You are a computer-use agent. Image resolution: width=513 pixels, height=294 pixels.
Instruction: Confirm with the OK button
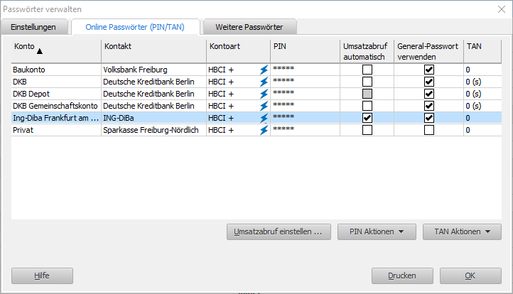pyautogui.click(x=470, y=276)
